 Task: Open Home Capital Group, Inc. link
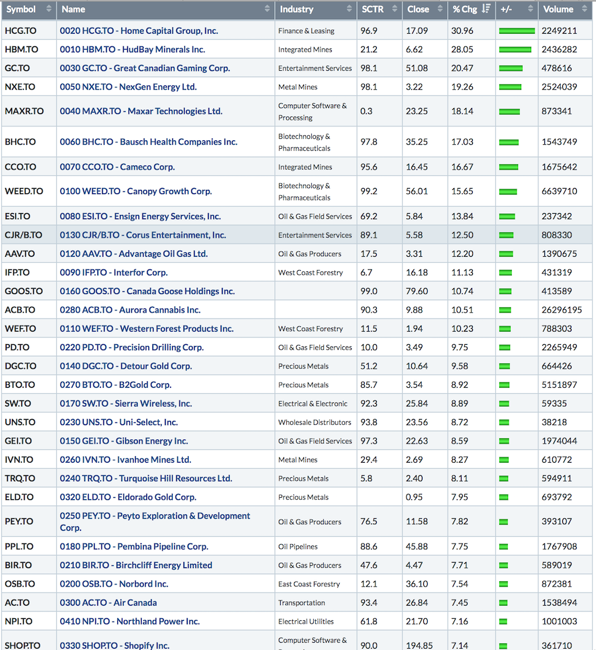tap(139, 30)
